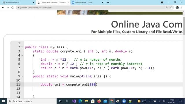Open Cortana circle on the taskbar
185x104 pixels.
tap(60, 101)
